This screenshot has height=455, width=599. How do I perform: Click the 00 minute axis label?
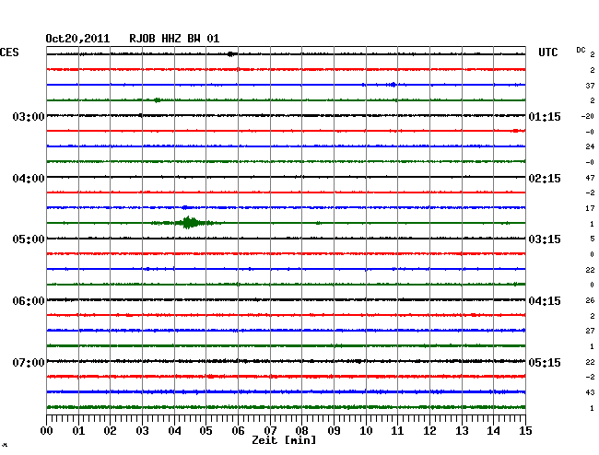(x=47, y=430)
